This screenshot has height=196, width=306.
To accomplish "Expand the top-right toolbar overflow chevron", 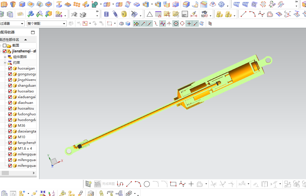I will [x=296, y=2].
